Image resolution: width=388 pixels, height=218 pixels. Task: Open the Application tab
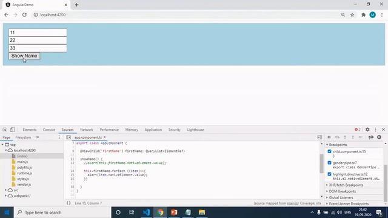pyautogui.click(x=153, y=130)
